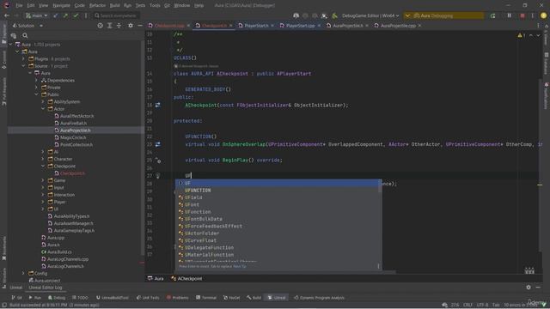This screenshot has height=309, width=550.
Task: Hide the Solution panel with minus icon
Action: (x=140, y=26)
